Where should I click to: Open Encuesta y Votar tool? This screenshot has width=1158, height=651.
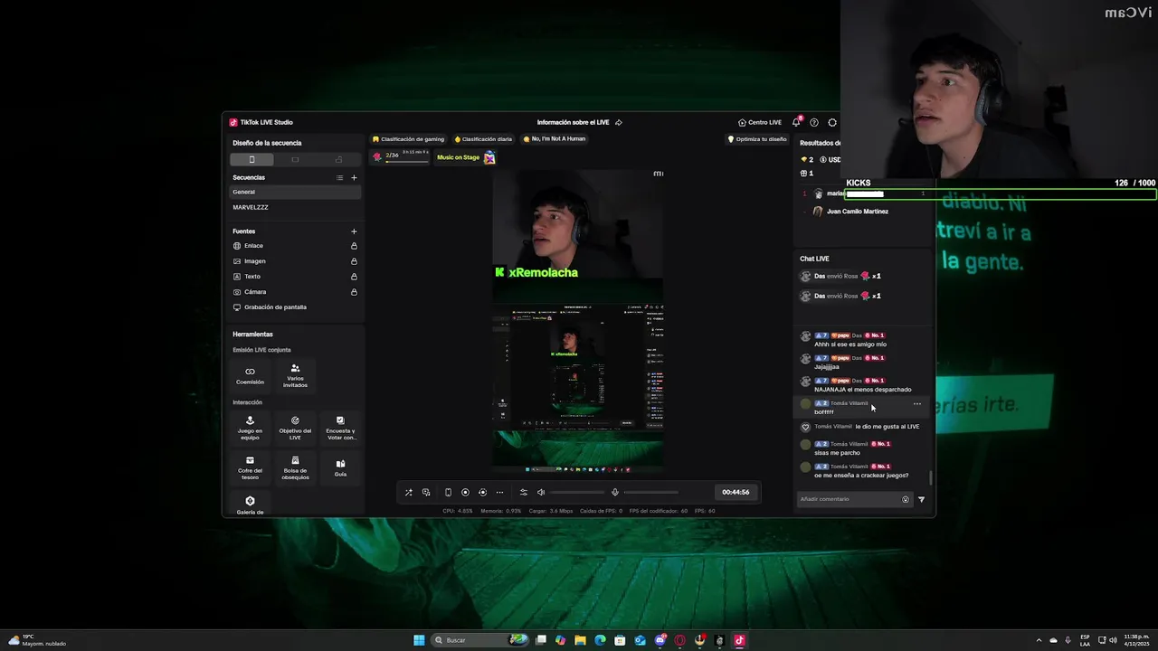click(340, 428)
